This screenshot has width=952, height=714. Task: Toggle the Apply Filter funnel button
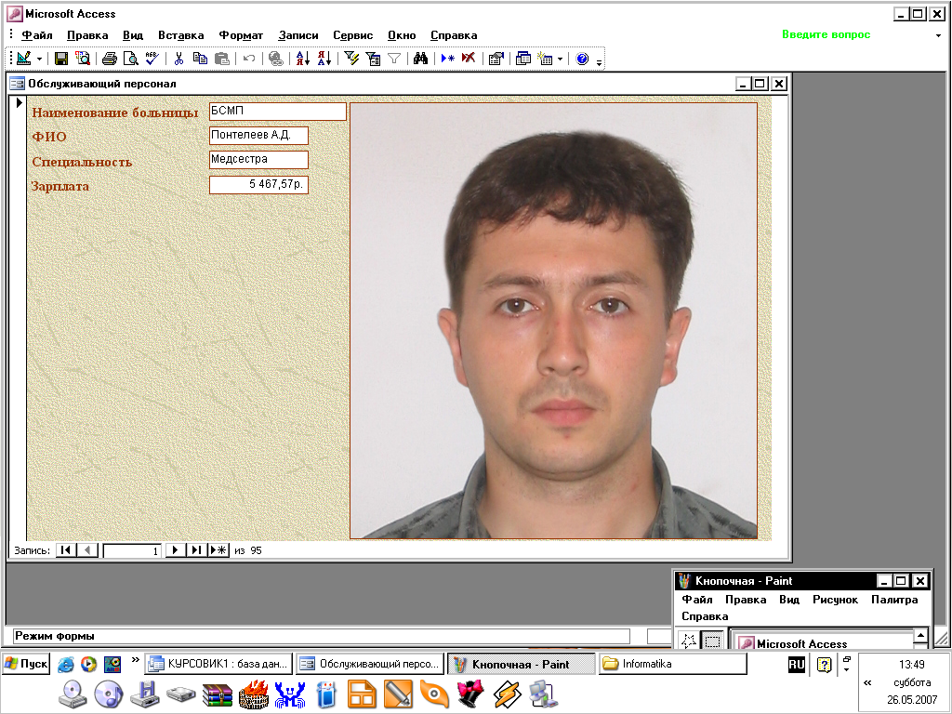(x=394, y=59)
